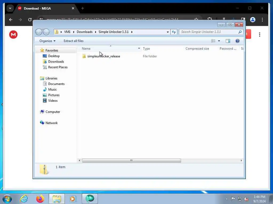Select VM1 in the address breadcrumb
This screenshot has height=204, width=273.
[67, 32]
